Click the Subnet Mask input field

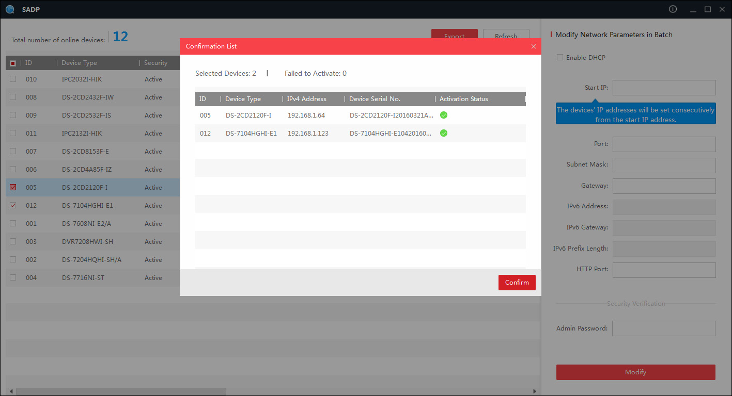(x=664, y=165)
